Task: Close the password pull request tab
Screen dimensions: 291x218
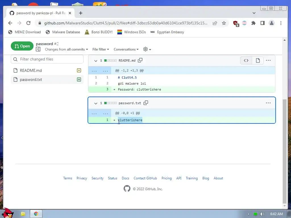Action: [x=70, y=13]
